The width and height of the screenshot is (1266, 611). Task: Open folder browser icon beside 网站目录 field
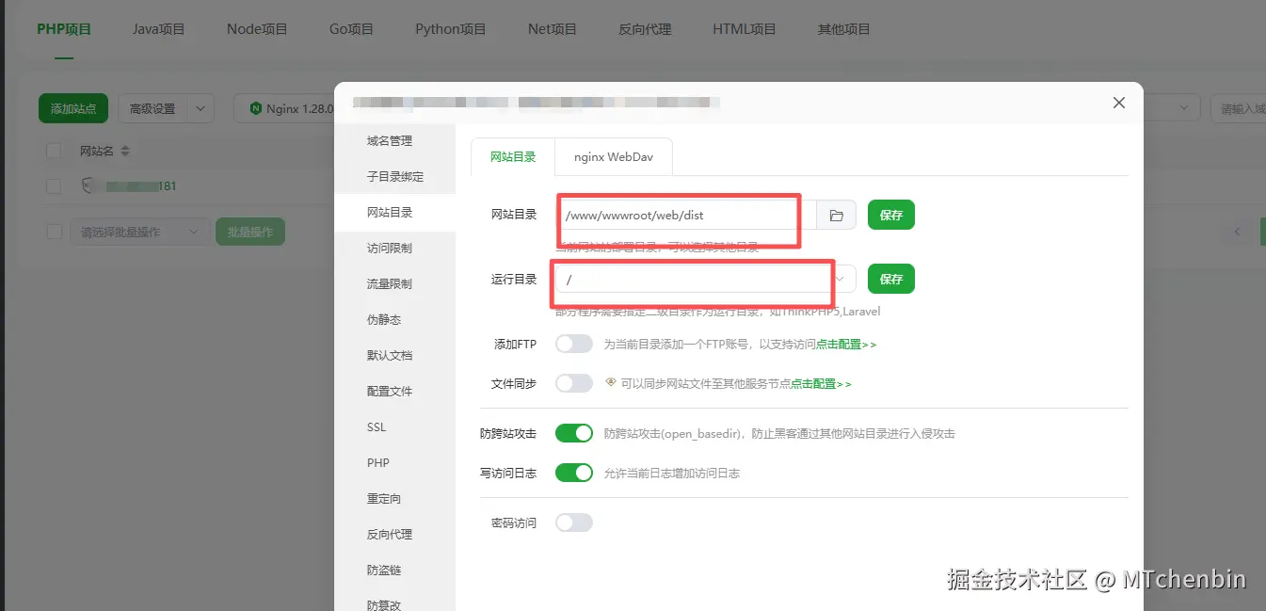coord(836,215)
